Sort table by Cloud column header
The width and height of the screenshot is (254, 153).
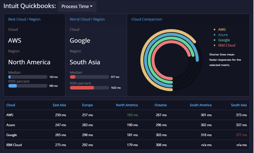(11, 105)
